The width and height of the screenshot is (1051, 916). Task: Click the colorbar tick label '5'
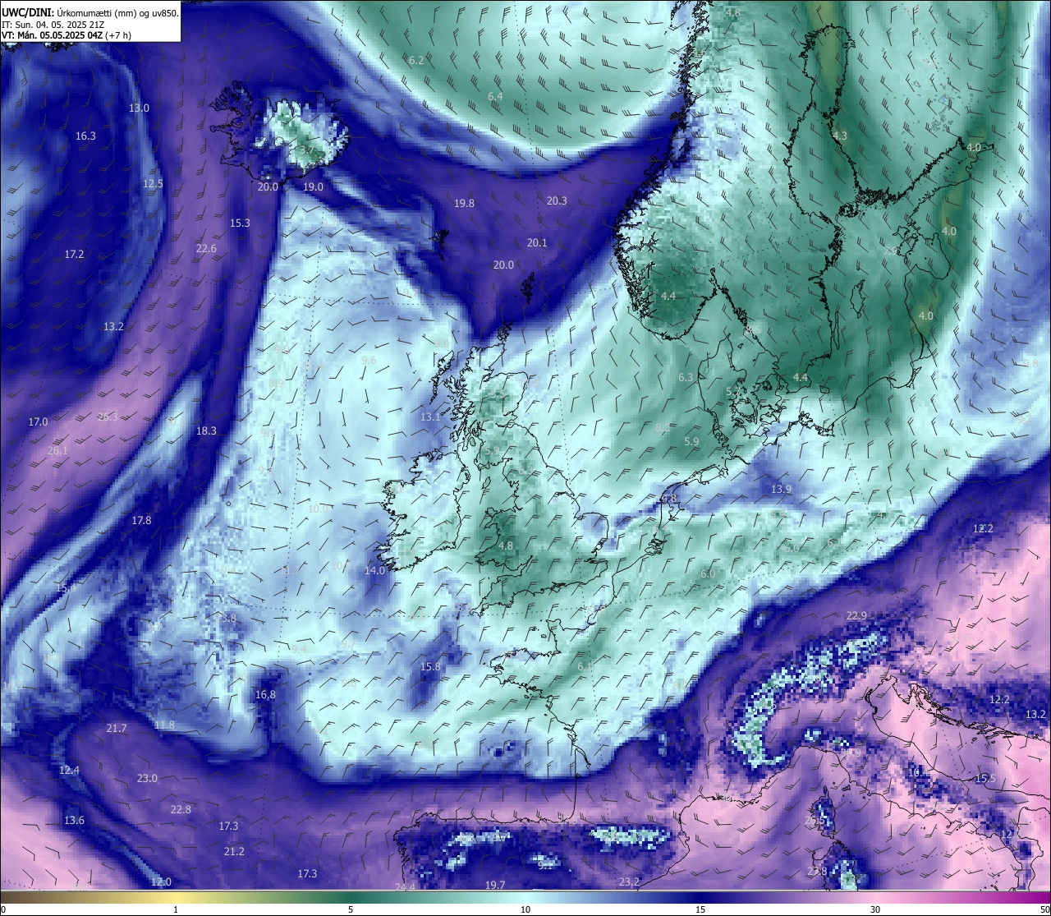[x=351, y=909]
